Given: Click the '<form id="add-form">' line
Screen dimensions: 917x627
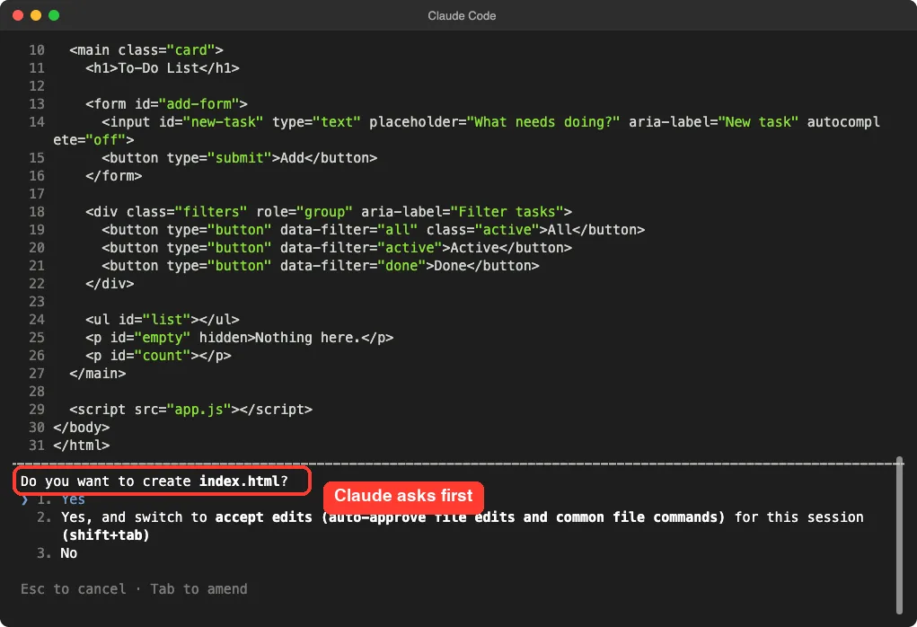Looking at the screenshot, I should pyautogui.click(x=167, y=104).
